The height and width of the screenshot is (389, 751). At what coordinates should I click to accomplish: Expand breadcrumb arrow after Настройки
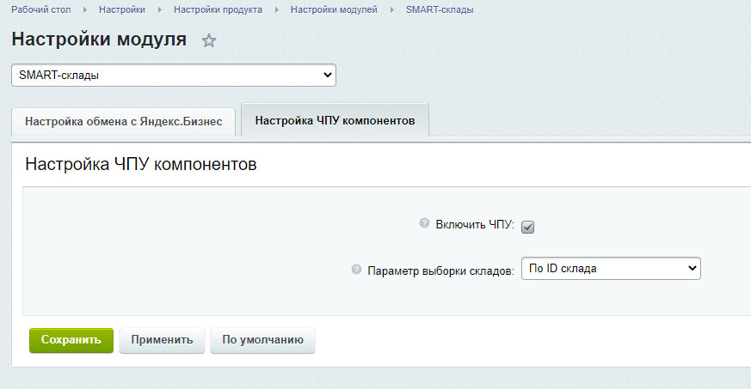click(x=159, y=9)
